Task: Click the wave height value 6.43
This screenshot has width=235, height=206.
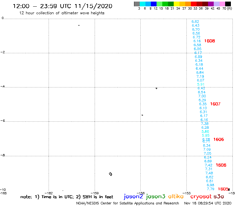Action: tap(196, 25)
